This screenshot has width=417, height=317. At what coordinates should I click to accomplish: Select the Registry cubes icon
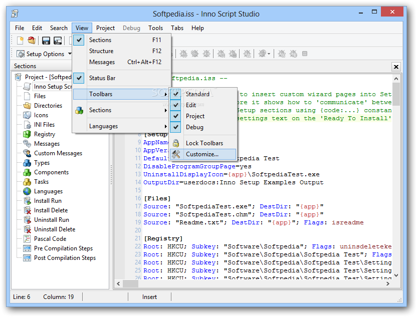pos(27,134)
